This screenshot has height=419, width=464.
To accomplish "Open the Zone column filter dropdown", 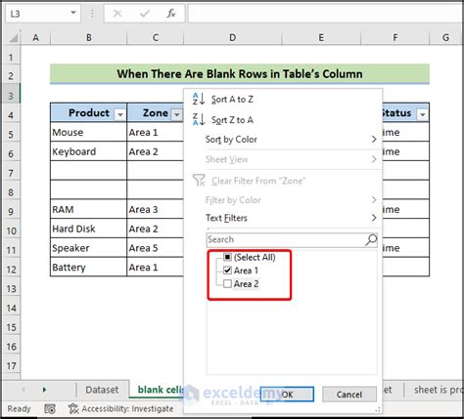I will (x=176, y=114).
